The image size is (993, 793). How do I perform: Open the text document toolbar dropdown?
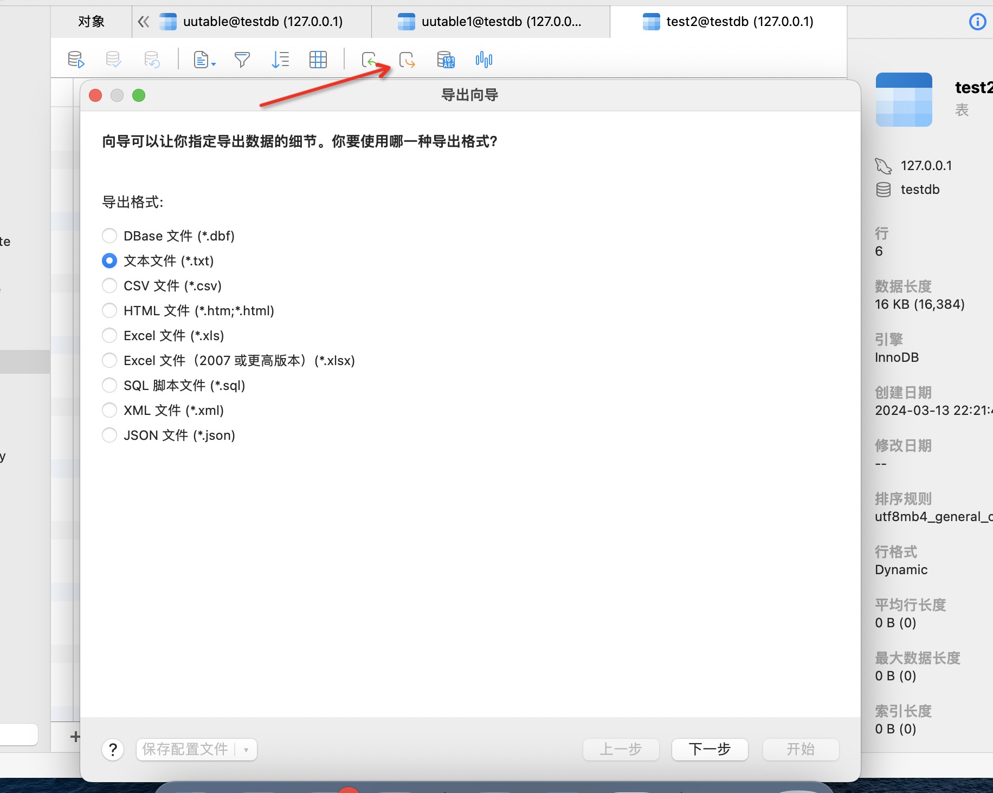click(x=205, y=60)
